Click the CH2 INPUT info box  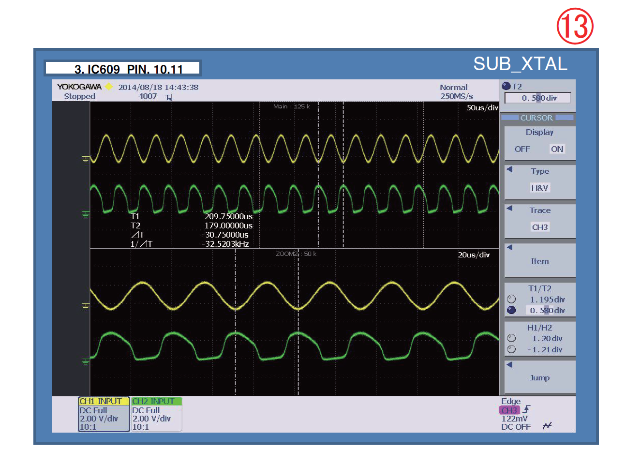[156, 414]
